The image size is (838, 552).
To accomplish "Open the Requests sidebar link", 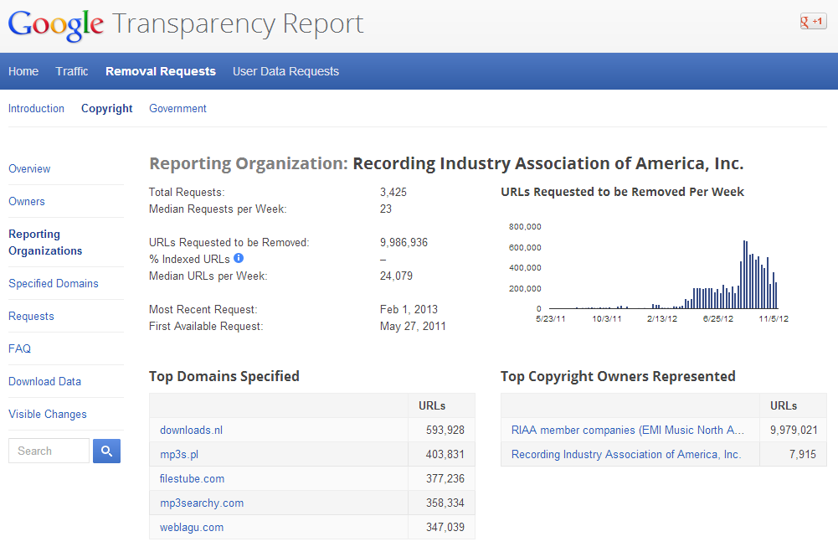I will coord(31,316).
